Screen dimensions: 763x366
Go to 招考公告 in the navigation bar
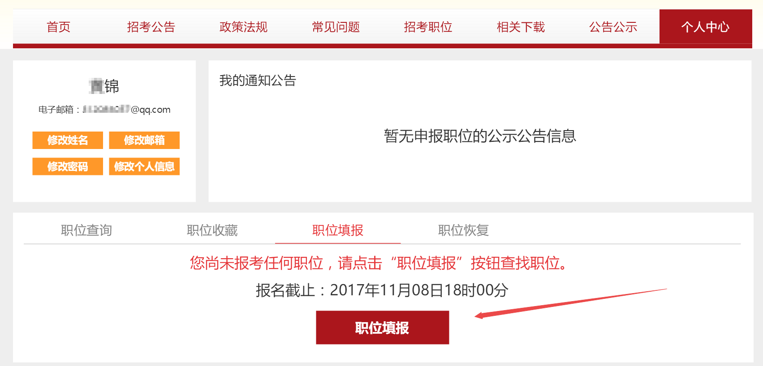151,27
